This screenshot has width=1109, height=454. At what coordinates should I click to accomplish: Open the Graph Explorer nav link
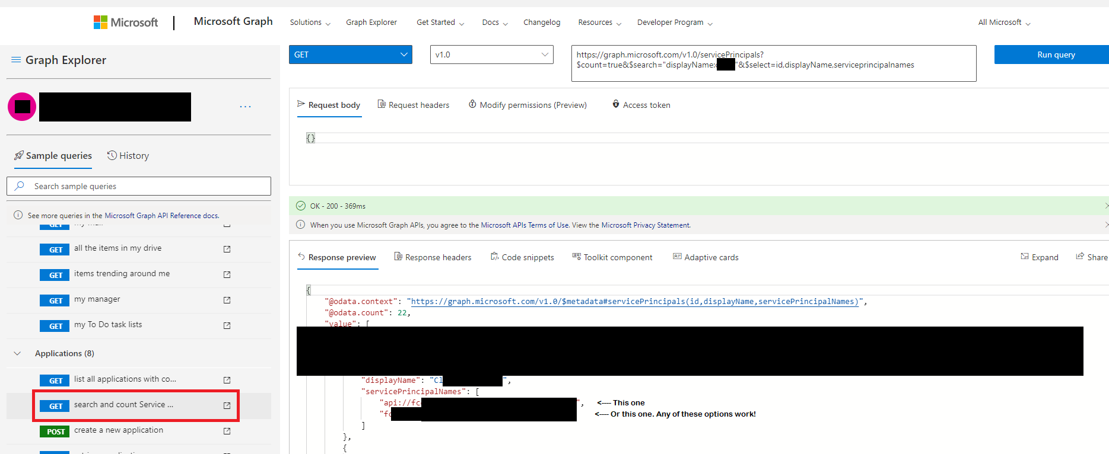371,23
